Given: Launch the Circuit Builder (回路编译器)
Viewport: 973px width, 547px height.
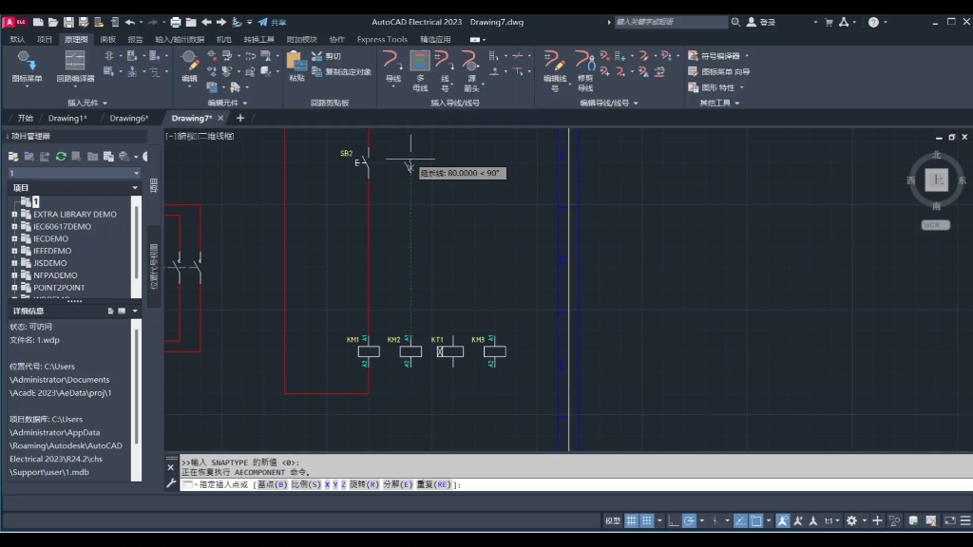Looking at the screenshot, I should [75, 66].
